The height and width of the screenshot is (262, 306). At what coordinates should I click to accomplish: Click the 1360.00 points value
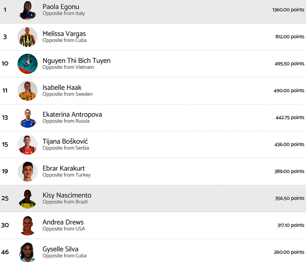click(x=288, y=10)
